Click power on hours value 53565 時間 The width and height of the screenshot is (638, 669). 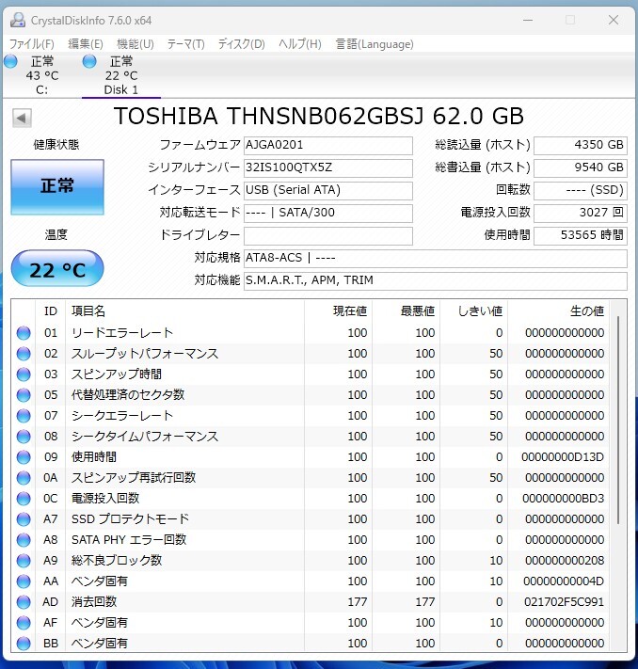click(581, 236)
